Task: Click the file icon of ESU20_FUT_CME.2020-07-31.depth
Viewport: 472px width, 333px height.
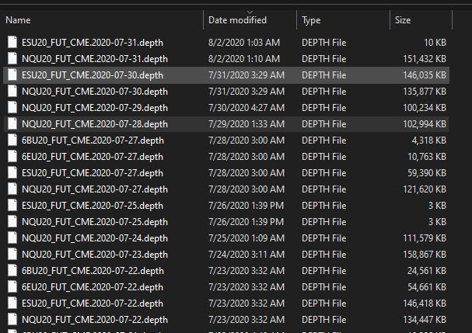Action: pos(12,42)
